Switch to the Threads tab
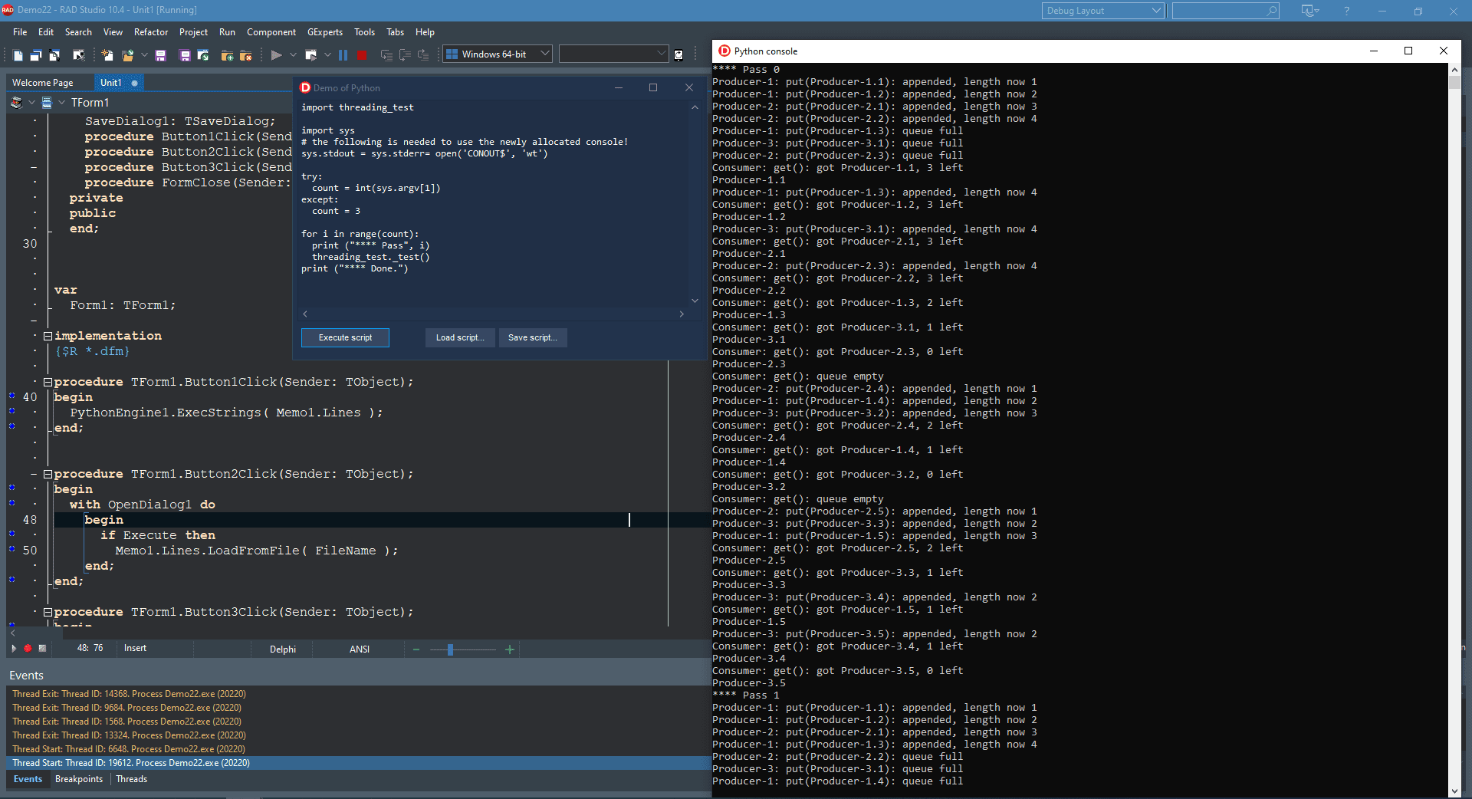The width and height of the screenshot is (1472, 799). click(x=131, y=779)
